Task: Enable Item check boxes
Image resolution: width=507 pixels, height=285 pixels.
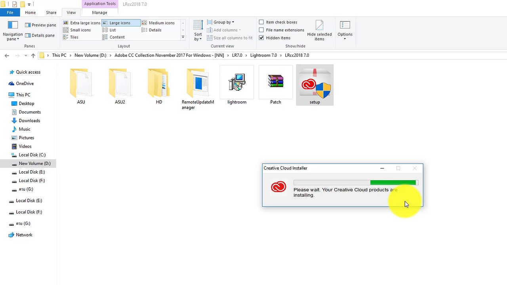Action: coord(261,22)
